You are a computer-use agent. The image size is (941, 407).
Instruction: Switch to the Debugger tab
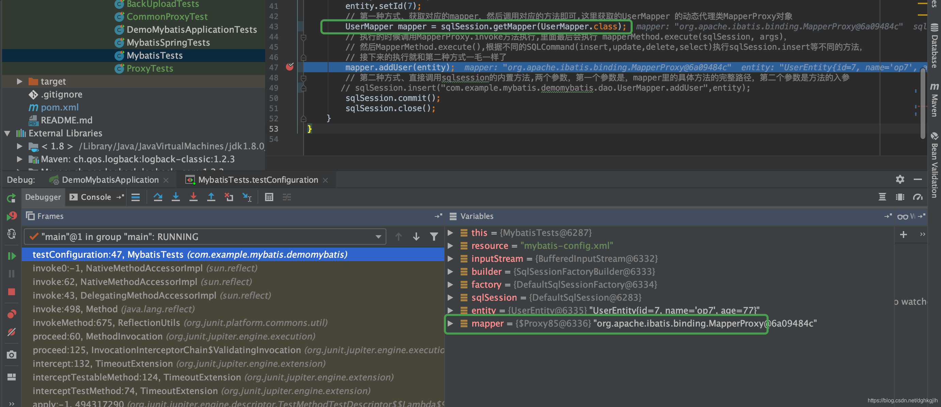[43, 197]
